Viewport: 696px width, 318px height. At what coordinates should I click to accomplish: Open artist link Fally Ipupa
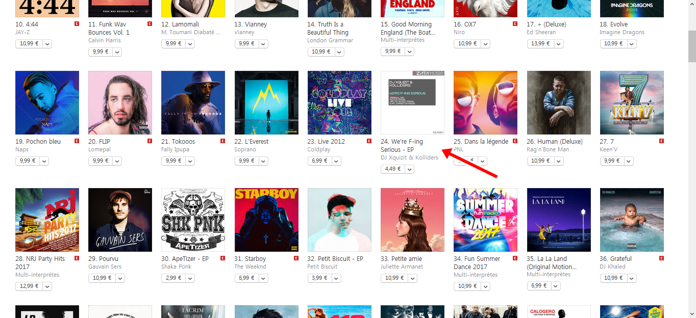tap(176, 149)
